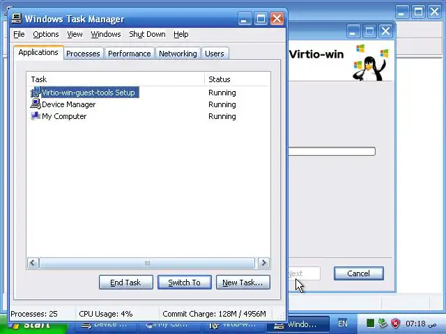Open the File menu in Task Manager
The image size is (446, 334).
point(19,34)
